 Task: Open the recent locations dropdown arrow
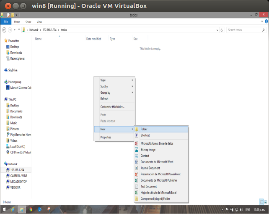15,30
